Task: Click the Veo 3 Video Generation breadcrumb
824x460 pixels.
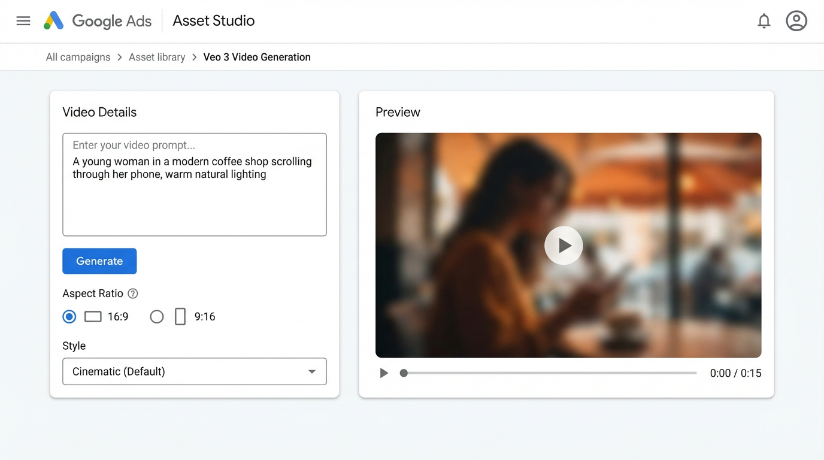Action: pos(257,56)
